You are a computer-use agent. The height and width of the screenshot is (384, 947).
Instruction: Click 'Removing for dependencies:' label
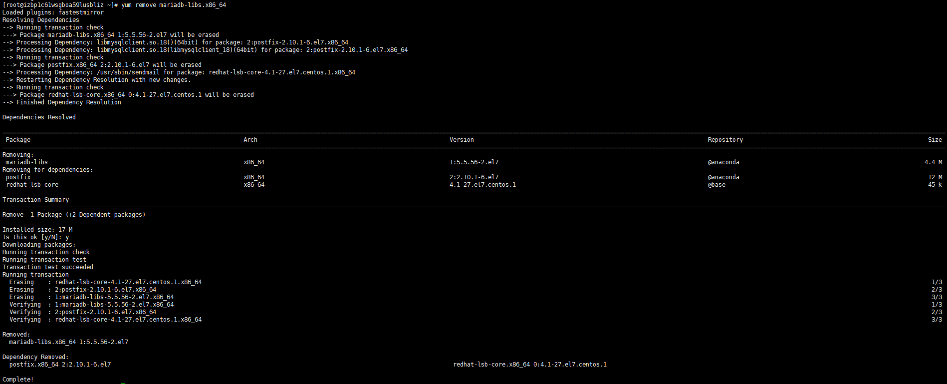coord(47,170)
